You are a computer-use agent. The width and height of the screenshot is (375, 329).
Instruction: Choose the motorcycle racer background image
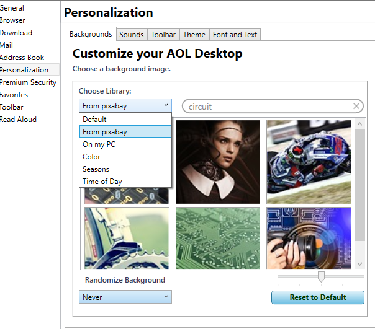(x=308, y=162)
